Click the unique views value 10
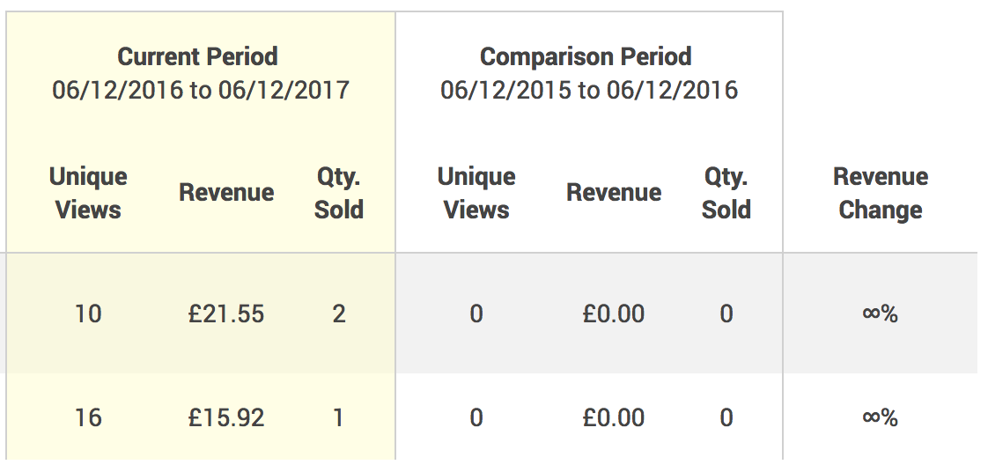This screenshot has height=472, width=988. 88,313
